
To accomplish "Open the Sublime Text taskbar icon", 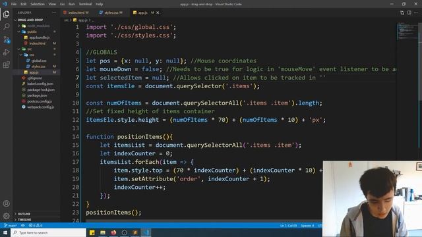I will tap(135, 232).
